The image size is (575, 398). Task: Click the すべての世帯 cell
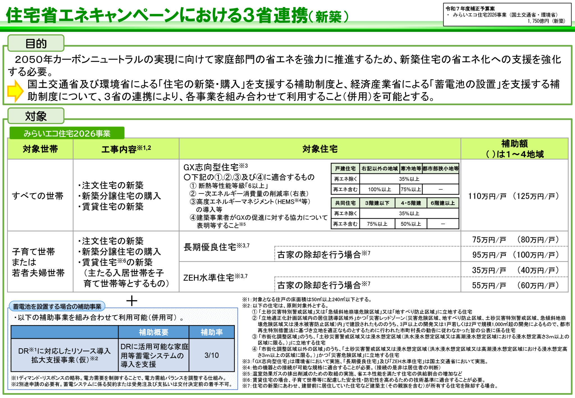[38, 196]
